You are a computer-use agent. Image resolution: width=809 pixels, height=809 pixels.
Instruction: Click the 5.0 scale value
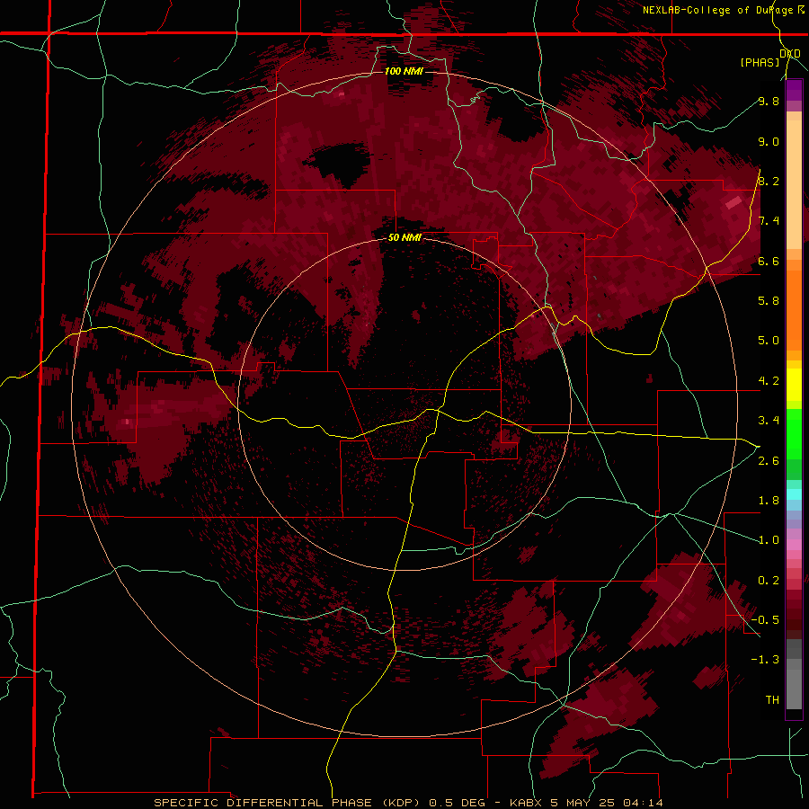(769, 341)
